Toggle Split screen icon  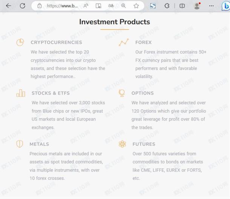click(x=182, y=6)
